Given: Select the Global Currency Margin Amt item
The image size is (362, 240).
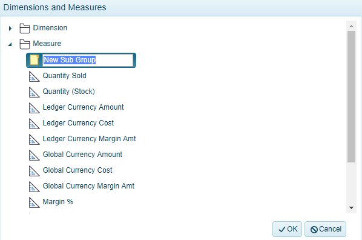Looking at the screenshot, I should (x=88, y=186).
